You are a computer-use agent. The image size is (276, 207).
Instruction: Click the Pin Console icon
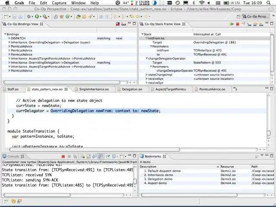tap(108, 156)
